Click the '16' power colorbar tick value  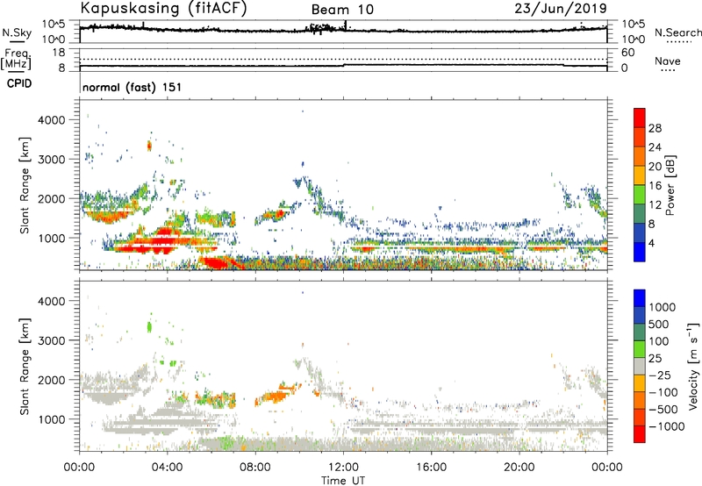[655, 186]
